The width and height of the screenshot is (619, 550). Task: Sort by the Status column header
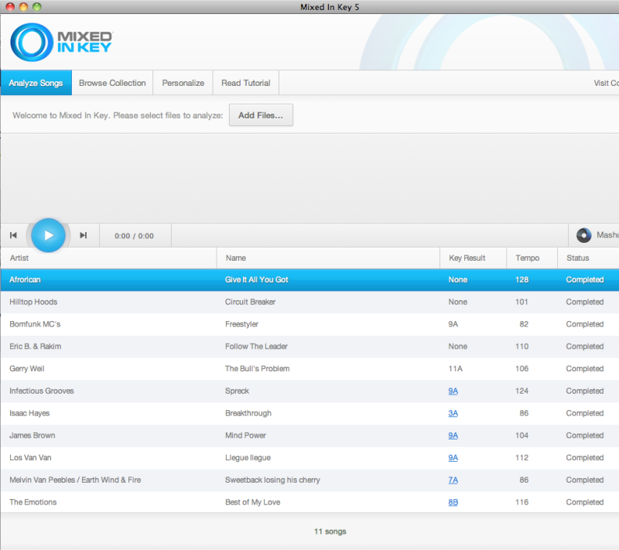[588, 258]
